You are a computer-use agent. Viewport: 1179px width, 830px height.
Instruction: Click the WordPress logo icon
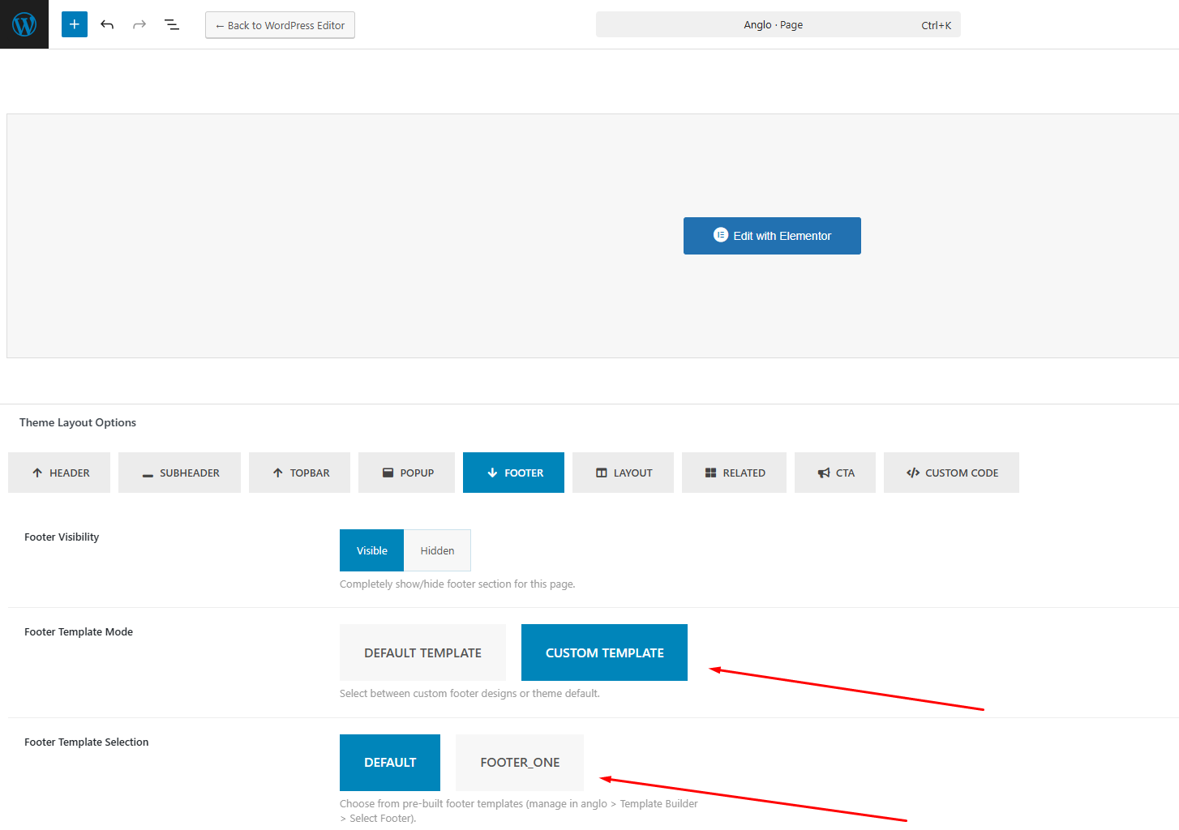point(24,24)
